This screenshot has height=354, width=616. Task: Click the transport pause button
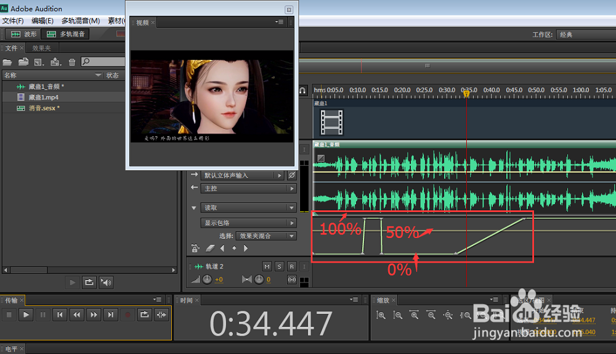click(x=43, y=315)
